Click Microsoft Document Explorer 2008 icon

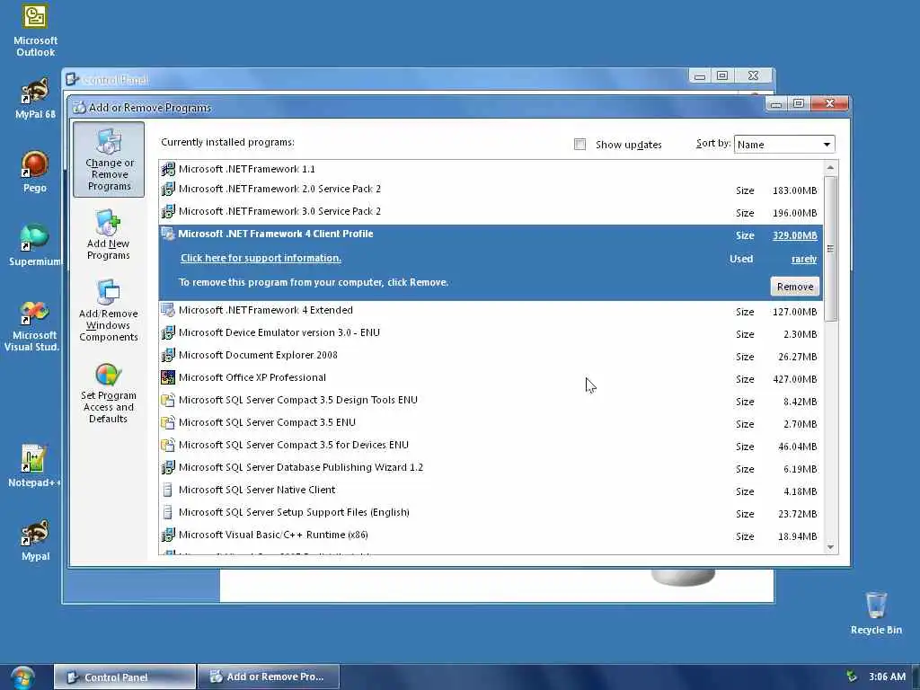pos(168,355)
